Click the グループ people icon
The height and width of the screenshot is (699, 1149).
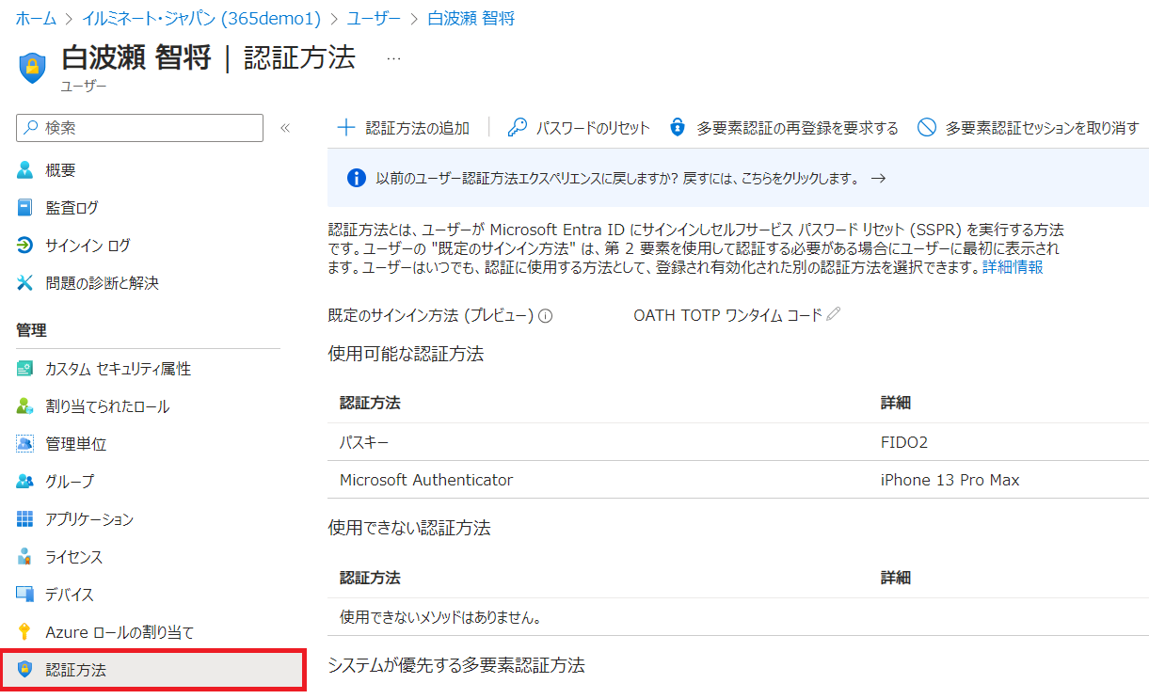pyautogui.click(x=25, y=482)
